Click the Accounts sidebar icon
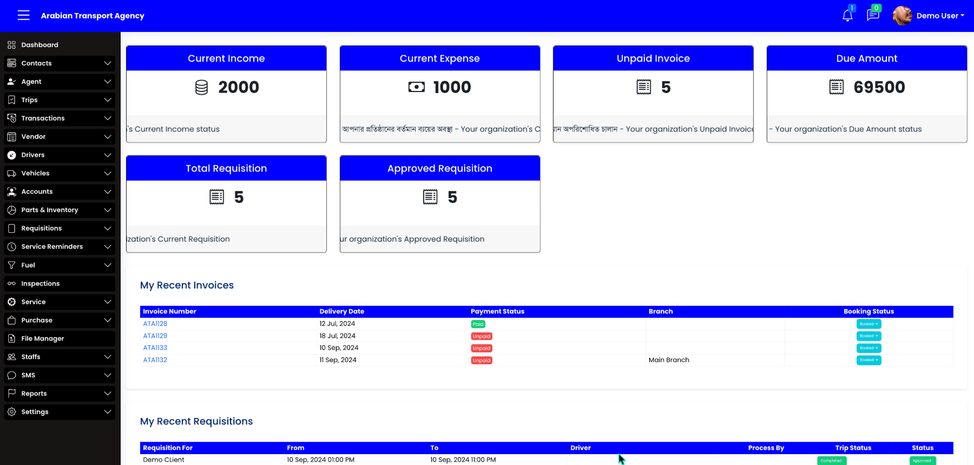 pos(11,192)
